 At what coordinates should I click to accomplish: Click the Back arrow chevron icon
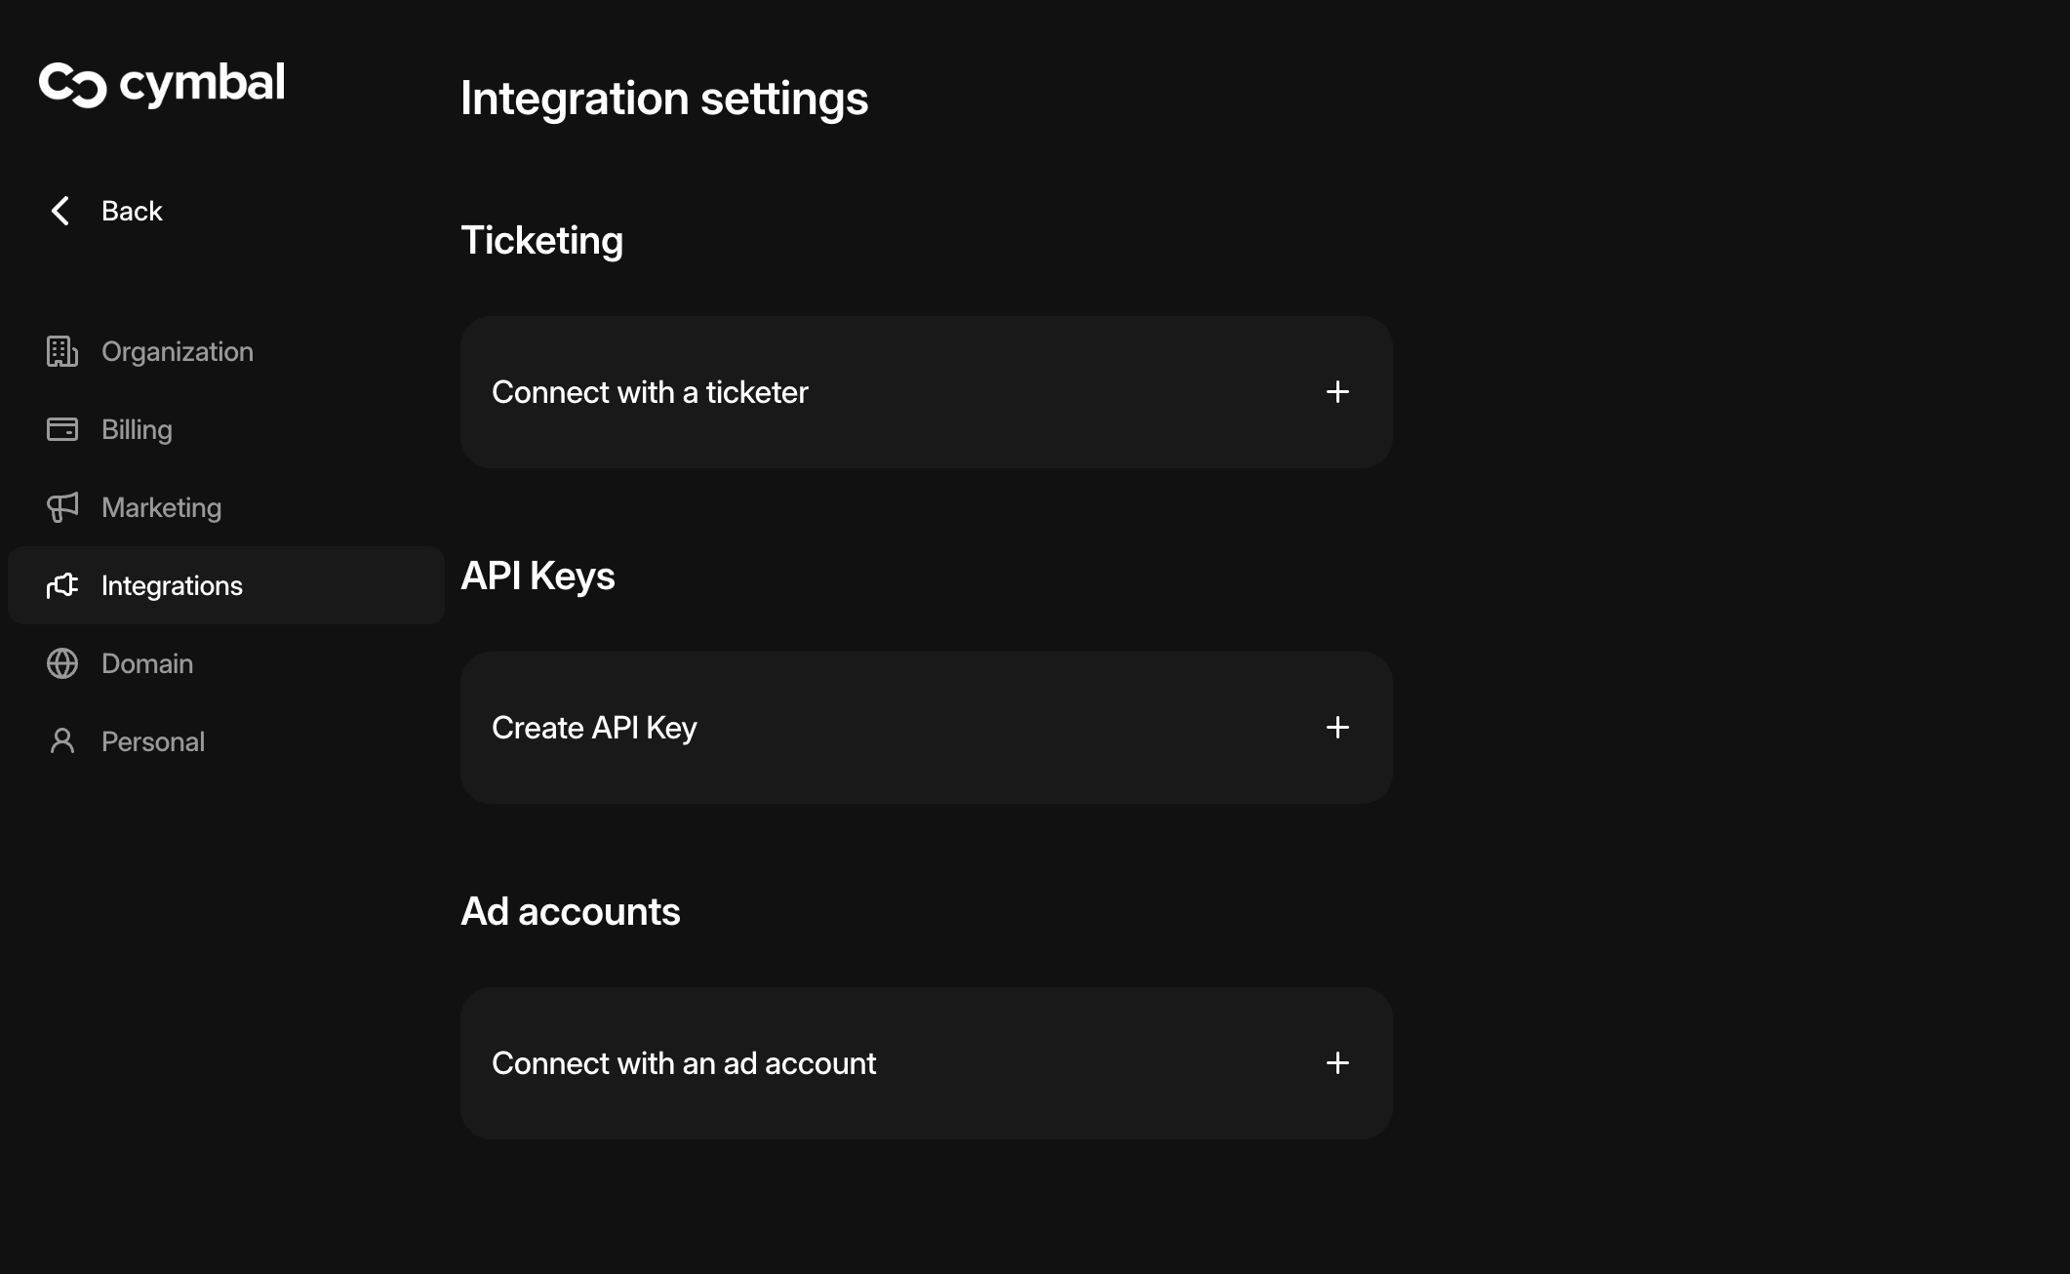(60, 211)
